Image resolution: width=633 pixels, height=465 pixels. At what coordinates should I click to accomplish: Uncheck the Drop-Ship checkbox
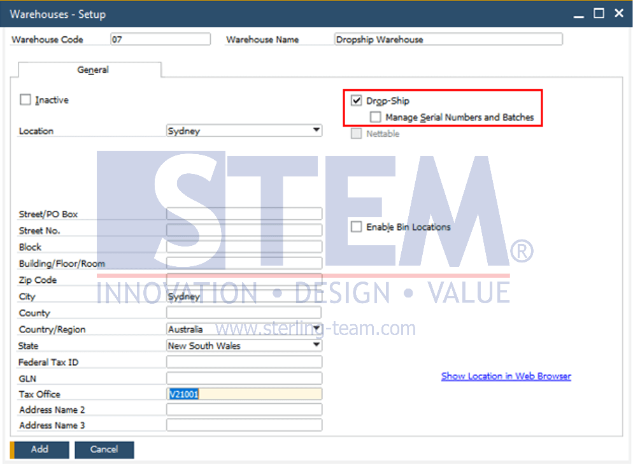point(356,100)
